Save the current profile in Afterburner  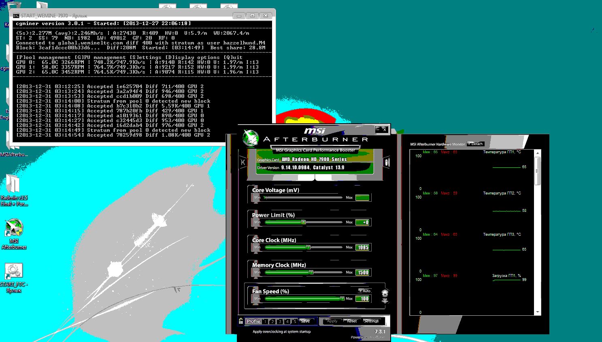pos(305,321)
